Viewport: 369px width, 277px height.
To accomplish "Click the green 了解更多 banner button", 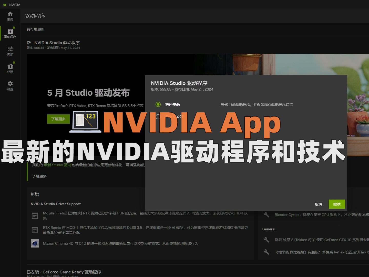I will coord(58,119).
